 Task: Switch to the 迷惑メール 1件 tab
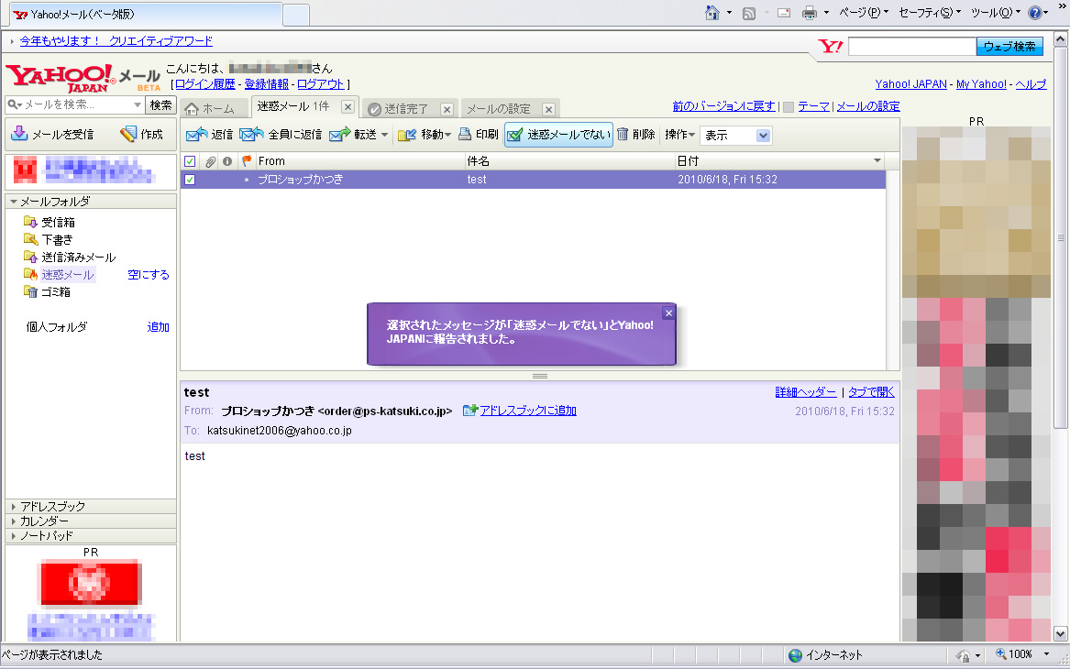pos(294,106)
